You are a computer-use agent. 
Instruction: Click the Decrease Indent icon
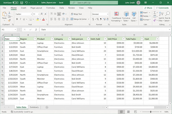tap(63, 19)
